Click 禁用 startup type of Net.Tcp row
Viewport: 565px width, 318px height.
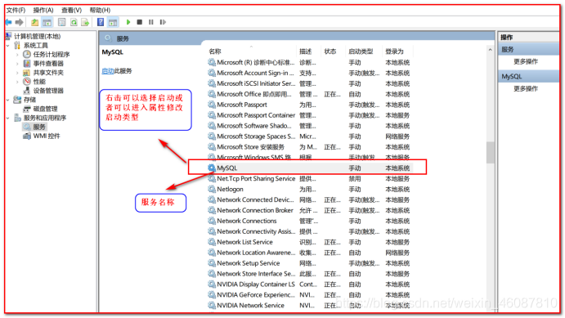click(x=355, y=179)
